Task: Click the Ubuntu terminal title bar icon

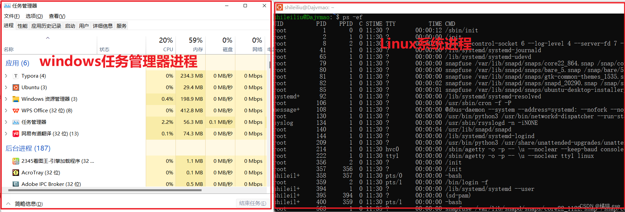Action: pos(280,7)
